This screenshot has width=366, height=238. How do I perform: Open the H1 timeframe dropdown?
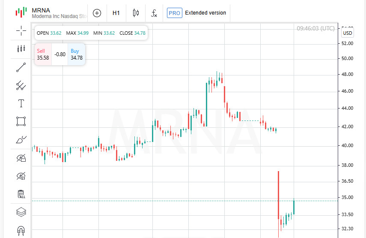116,13
